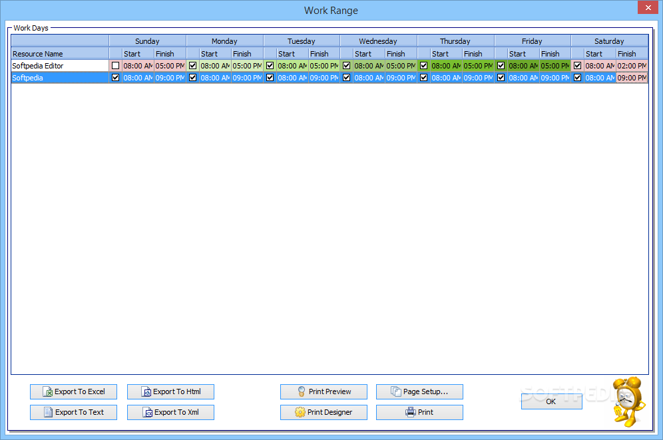The width and height of the screenshot is (663, 440).
Task: Click Softpedia row's Sunday 09:00 PM finish
Action: [170, 78]
